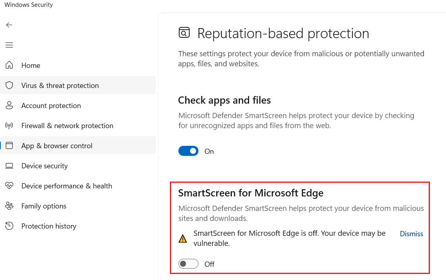
Task: Open Protection history section
Action: (x=78, y=226)
